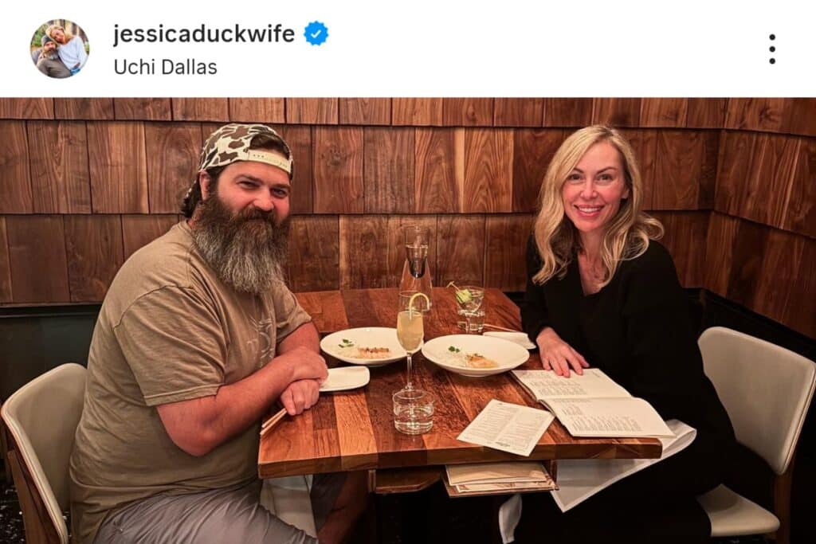Click the empty short glass on table

click(414, 411)
